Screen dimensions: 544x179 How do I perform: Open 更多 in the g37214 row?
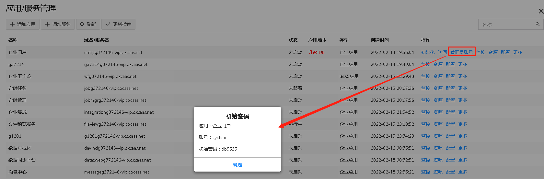pos(463,64)
